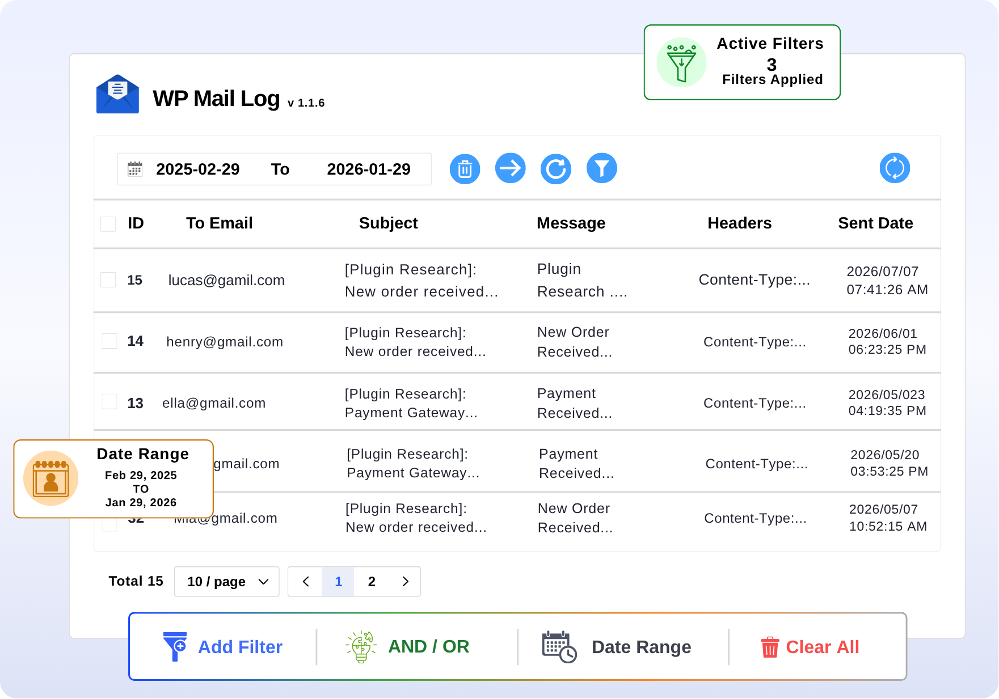
Task: Click sent date 2026/05/07 10:52:15 AM
Action: pyautogui.click(x=888, y=518)
